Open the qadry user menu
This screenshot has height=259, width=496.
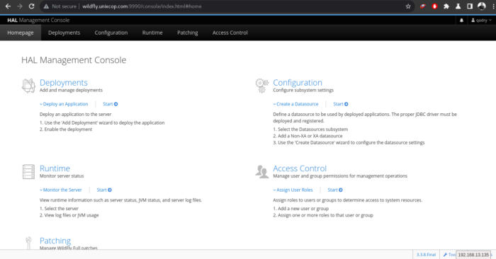coord(481,21)
